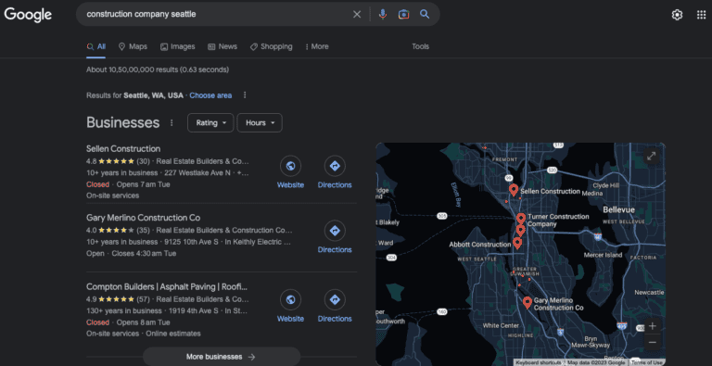Switch to the Maps tab
712x366 pixels.
pos(133,46)
